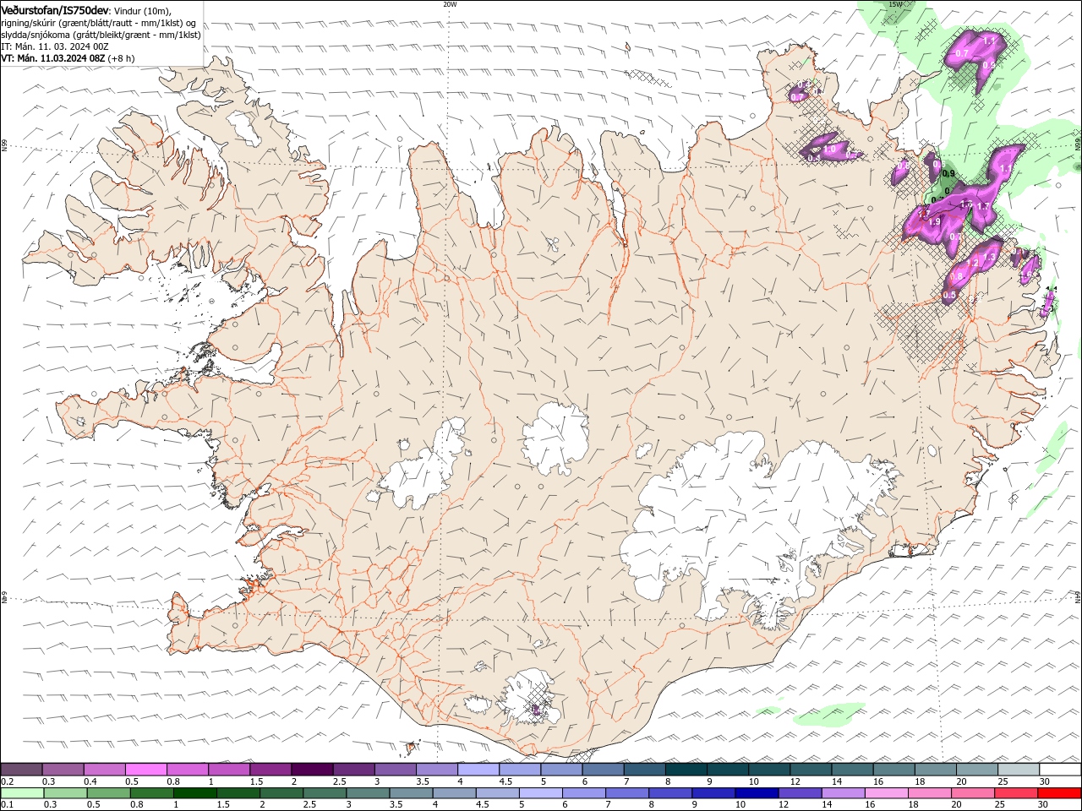Image resolution: width=1082 pixels, height=811 pixels.
Task: Select the 'Vindur (10m)' description text
Action: coord(141,10)
